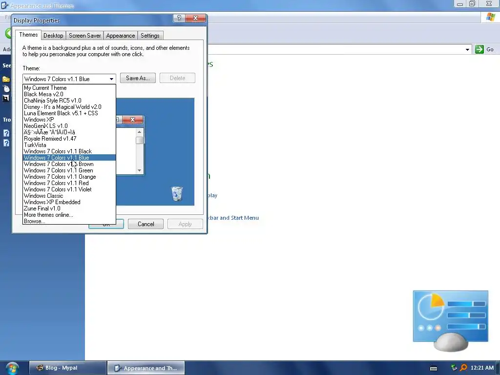
Task: Select Windows 7 Colors v1.1 Orange
Action: [69, 177]
